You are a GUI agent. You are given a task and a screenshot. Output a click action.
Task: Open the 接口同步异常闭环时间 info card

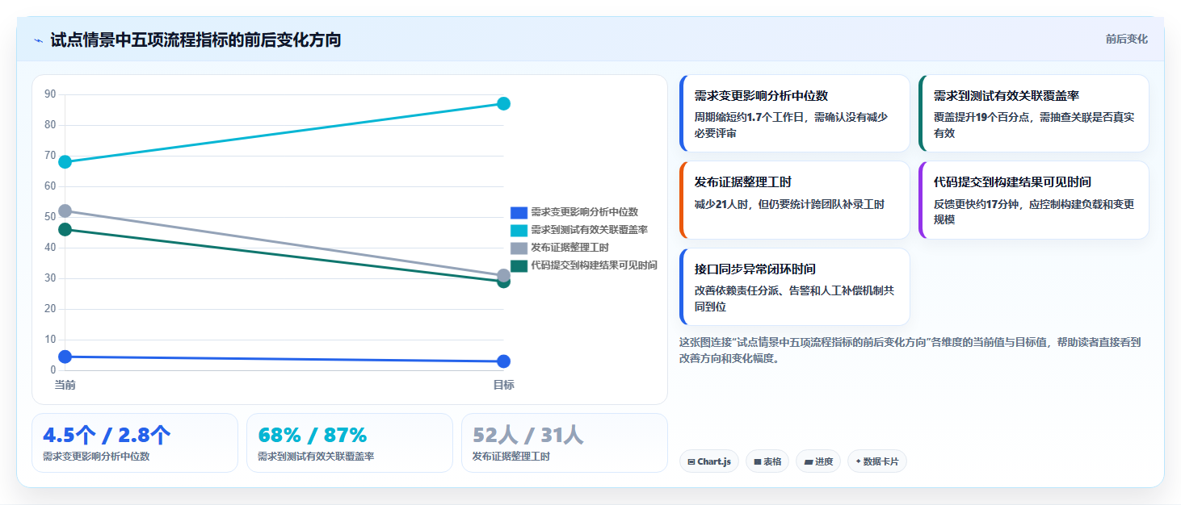795,286
